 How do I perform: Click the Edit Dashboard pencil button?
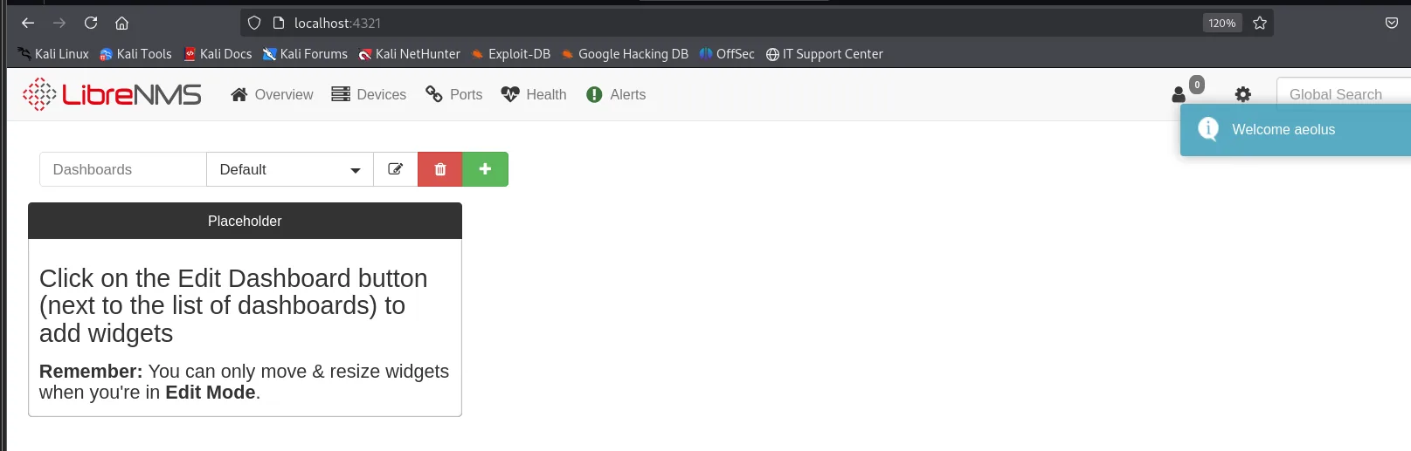(396, 169)
